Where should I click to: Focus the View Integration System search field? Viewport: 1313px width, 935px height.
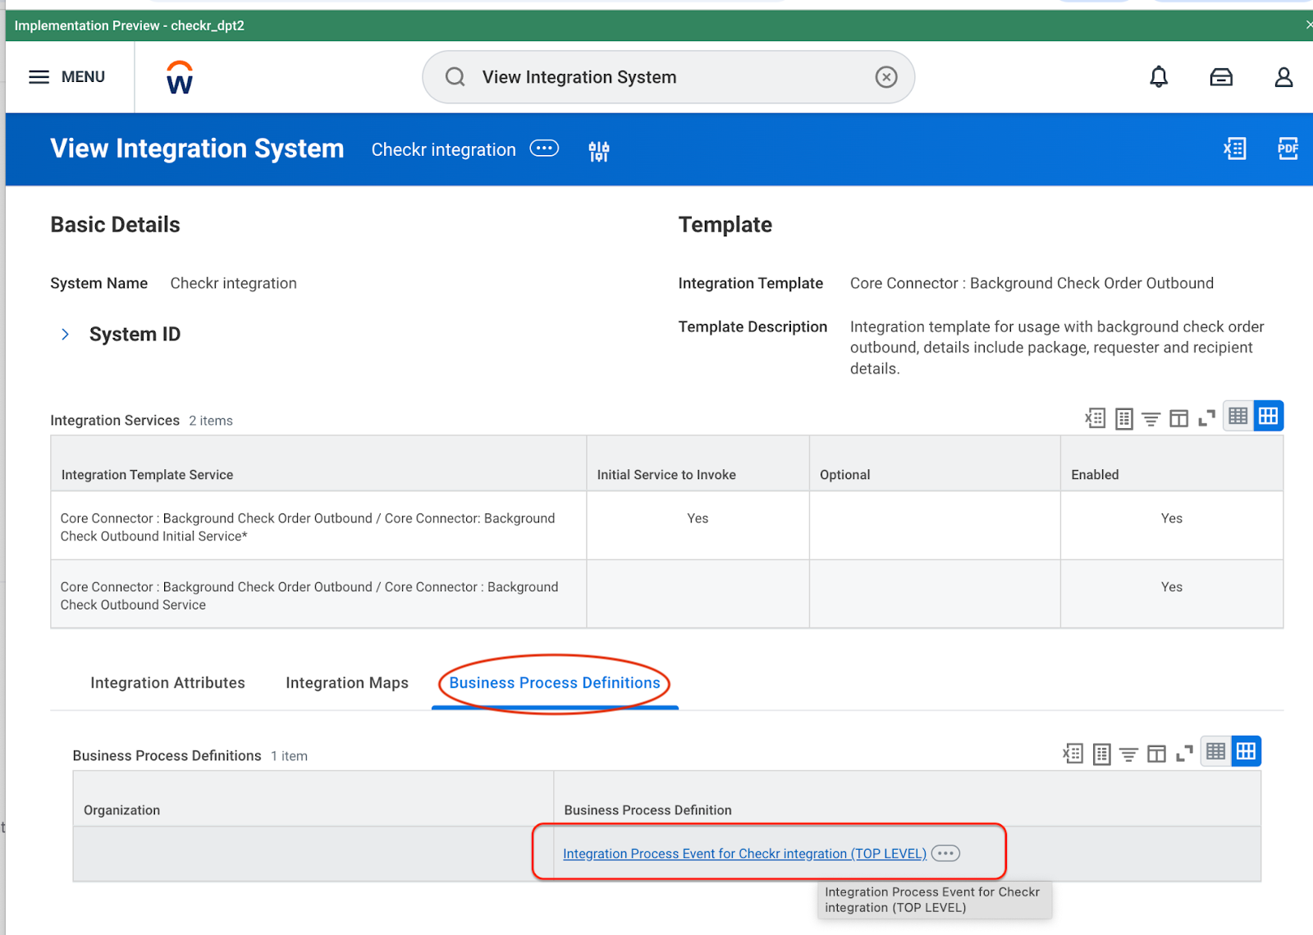coord(668,77)
